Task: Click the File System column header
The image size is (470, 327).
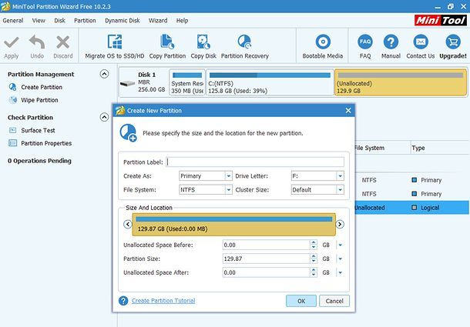Action: click(369, 148)
